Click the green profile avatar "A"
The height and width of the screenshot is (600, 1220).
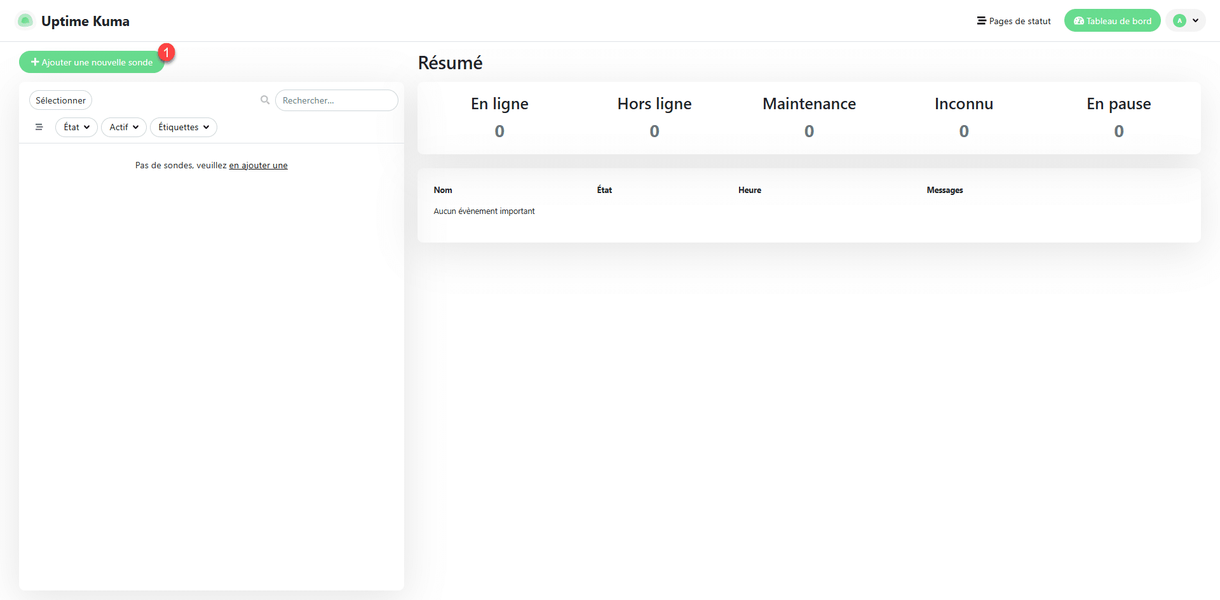tap(1179, 21)
